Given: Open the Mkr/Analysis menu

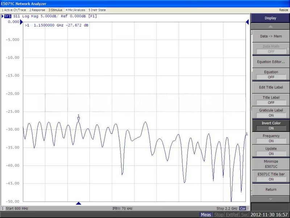Looking at the screenshot, I should 75,10.
